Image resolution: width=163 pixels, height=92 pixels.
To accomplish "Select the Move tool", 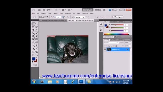I will [x=36, y=24].
